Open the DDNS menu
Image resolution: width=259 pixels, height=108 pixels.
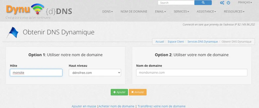click(x=107, y=12)
